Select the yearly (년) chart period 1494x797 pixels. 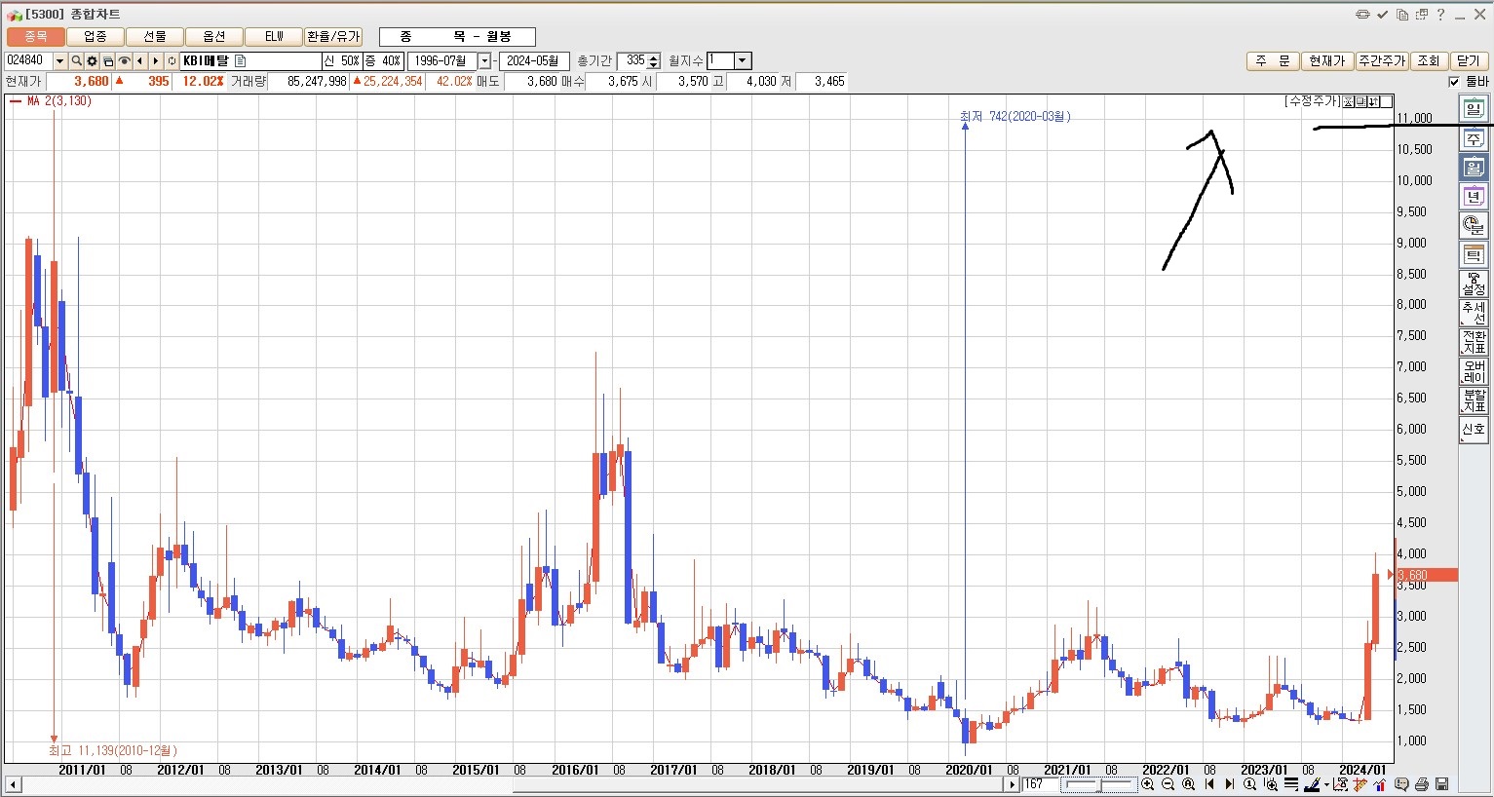(1473, 197)
